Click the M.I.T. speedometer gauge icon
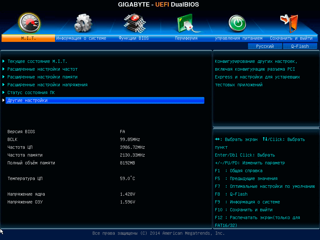The width and height of the screenshot is (320, 240). (x=29, y=23)
